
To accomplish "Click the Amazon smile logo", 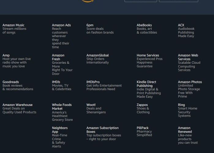I will (88, 1).
